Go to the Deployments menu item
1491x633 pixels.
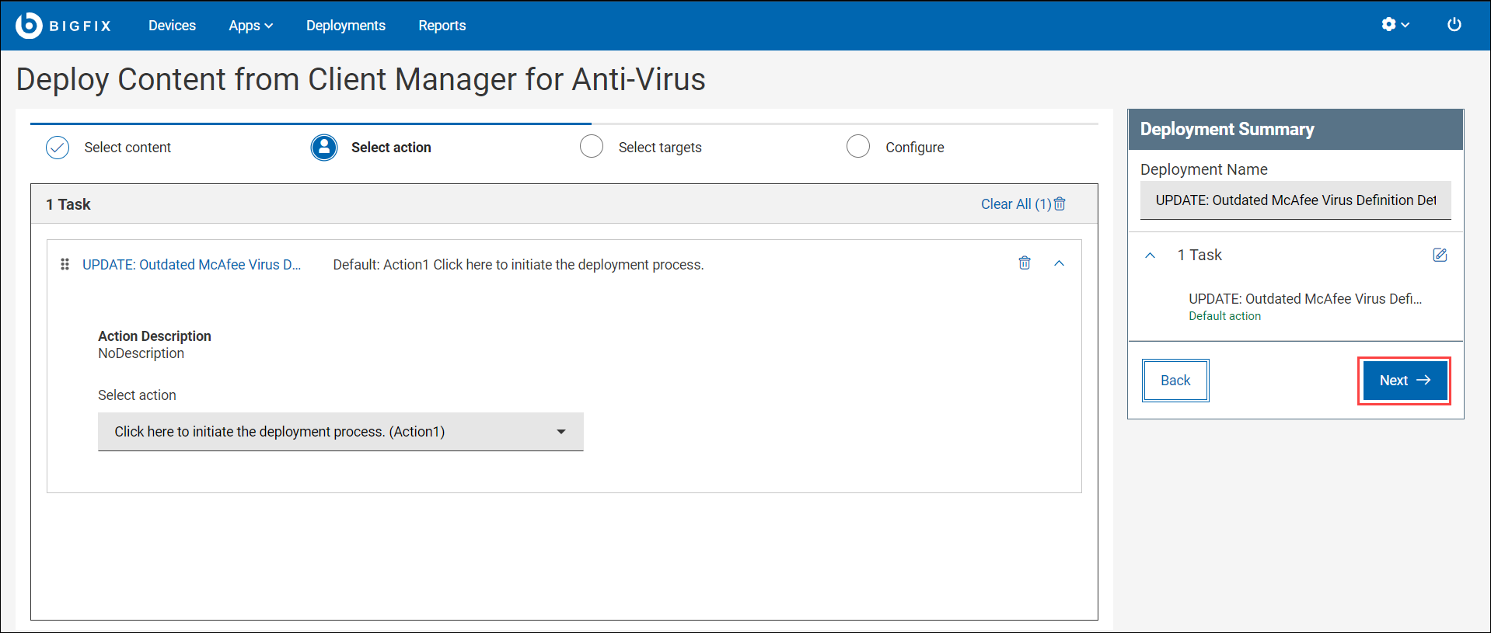pos(346,26)
